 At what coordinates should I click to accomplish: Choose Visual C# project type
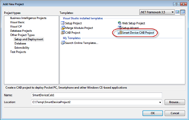pos(16,27)
